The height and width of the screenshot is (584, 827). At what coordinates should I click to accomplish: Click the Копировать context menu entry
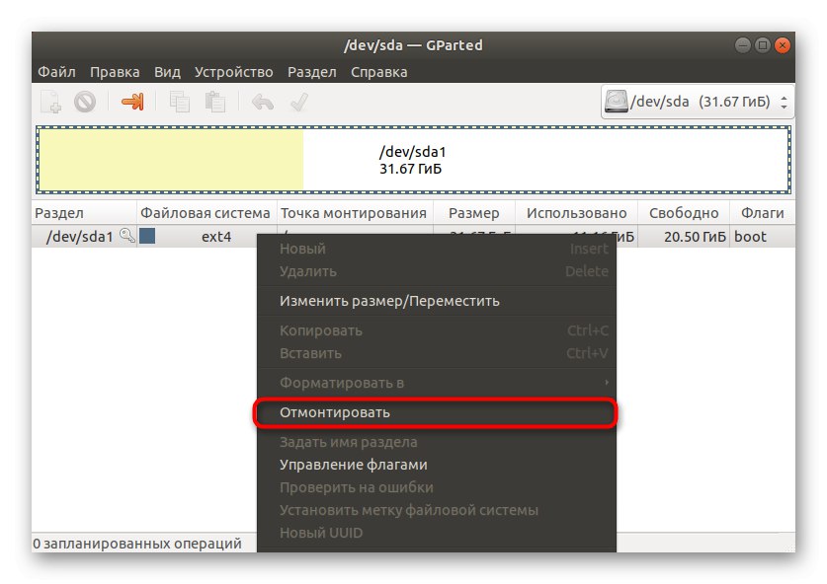coord(436,330)
